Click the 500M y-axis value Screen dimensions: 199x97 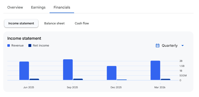pyautogui.click(x=183, y=76)
